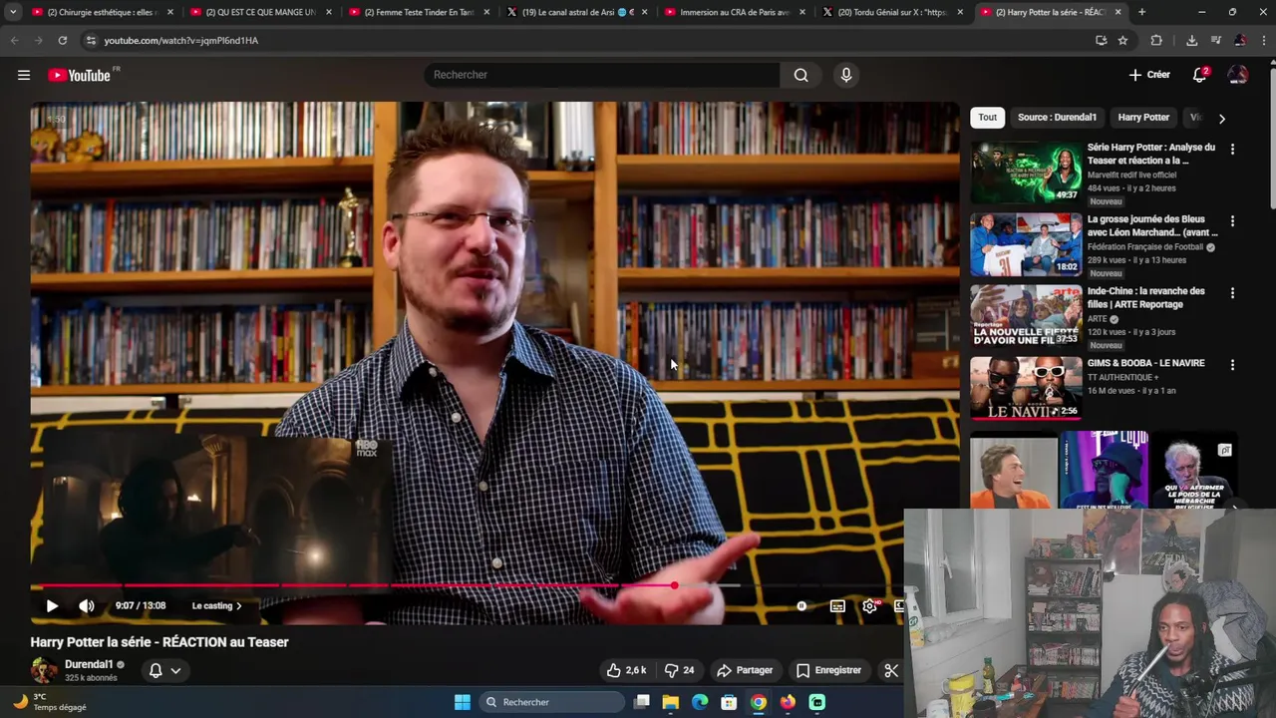Open Chrome downloads icon
Screen dimensions: 1276x718
1191,40
